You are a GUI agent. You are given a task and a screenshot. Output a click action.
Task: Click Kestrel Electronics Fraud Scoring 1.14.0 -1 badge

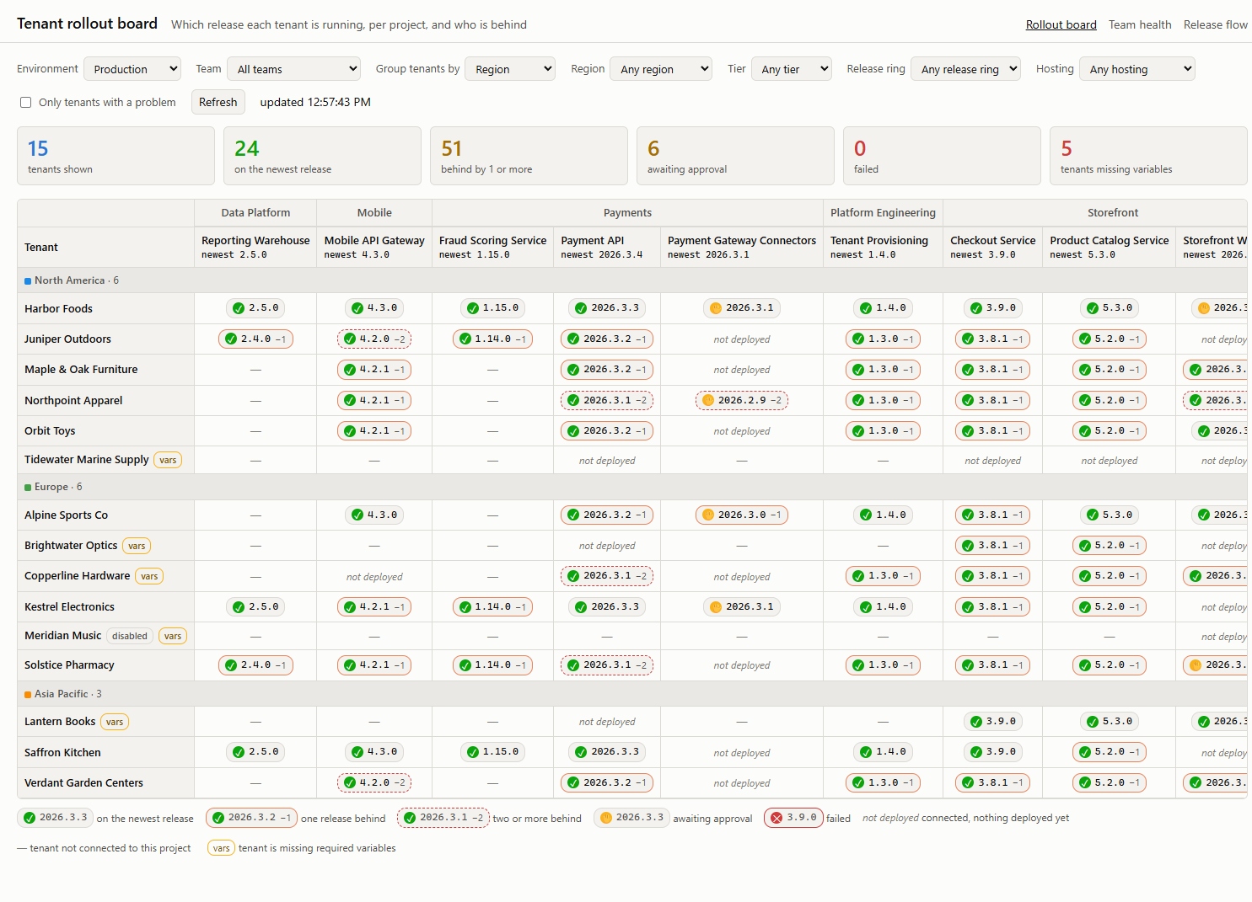[x=492, y=606]
